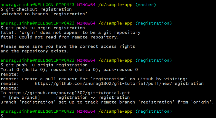Image resolution: width=216 pixels, height=118 pixels.
Task: Click the 'Please make sure you have' message line
Action: pyautogui.click(x=67, y=47)
